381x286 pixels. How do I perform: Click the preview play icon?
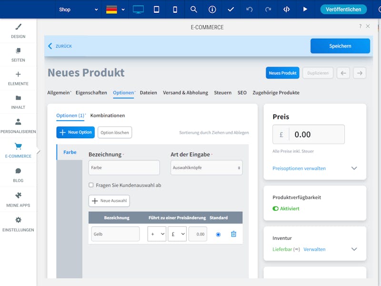[305, 9]
